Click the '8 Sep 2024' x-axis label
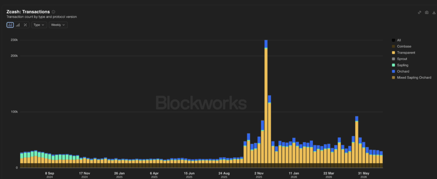Viewport: 437px width, 179px height. coord(50,175)
